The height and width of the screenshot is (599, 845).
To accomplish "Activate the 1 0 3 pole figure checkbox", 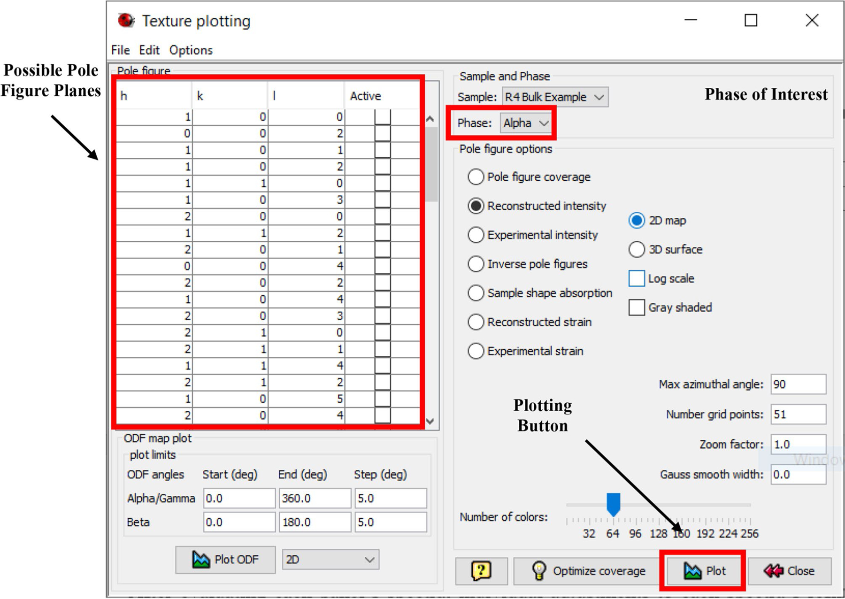I will click(383, 200).
